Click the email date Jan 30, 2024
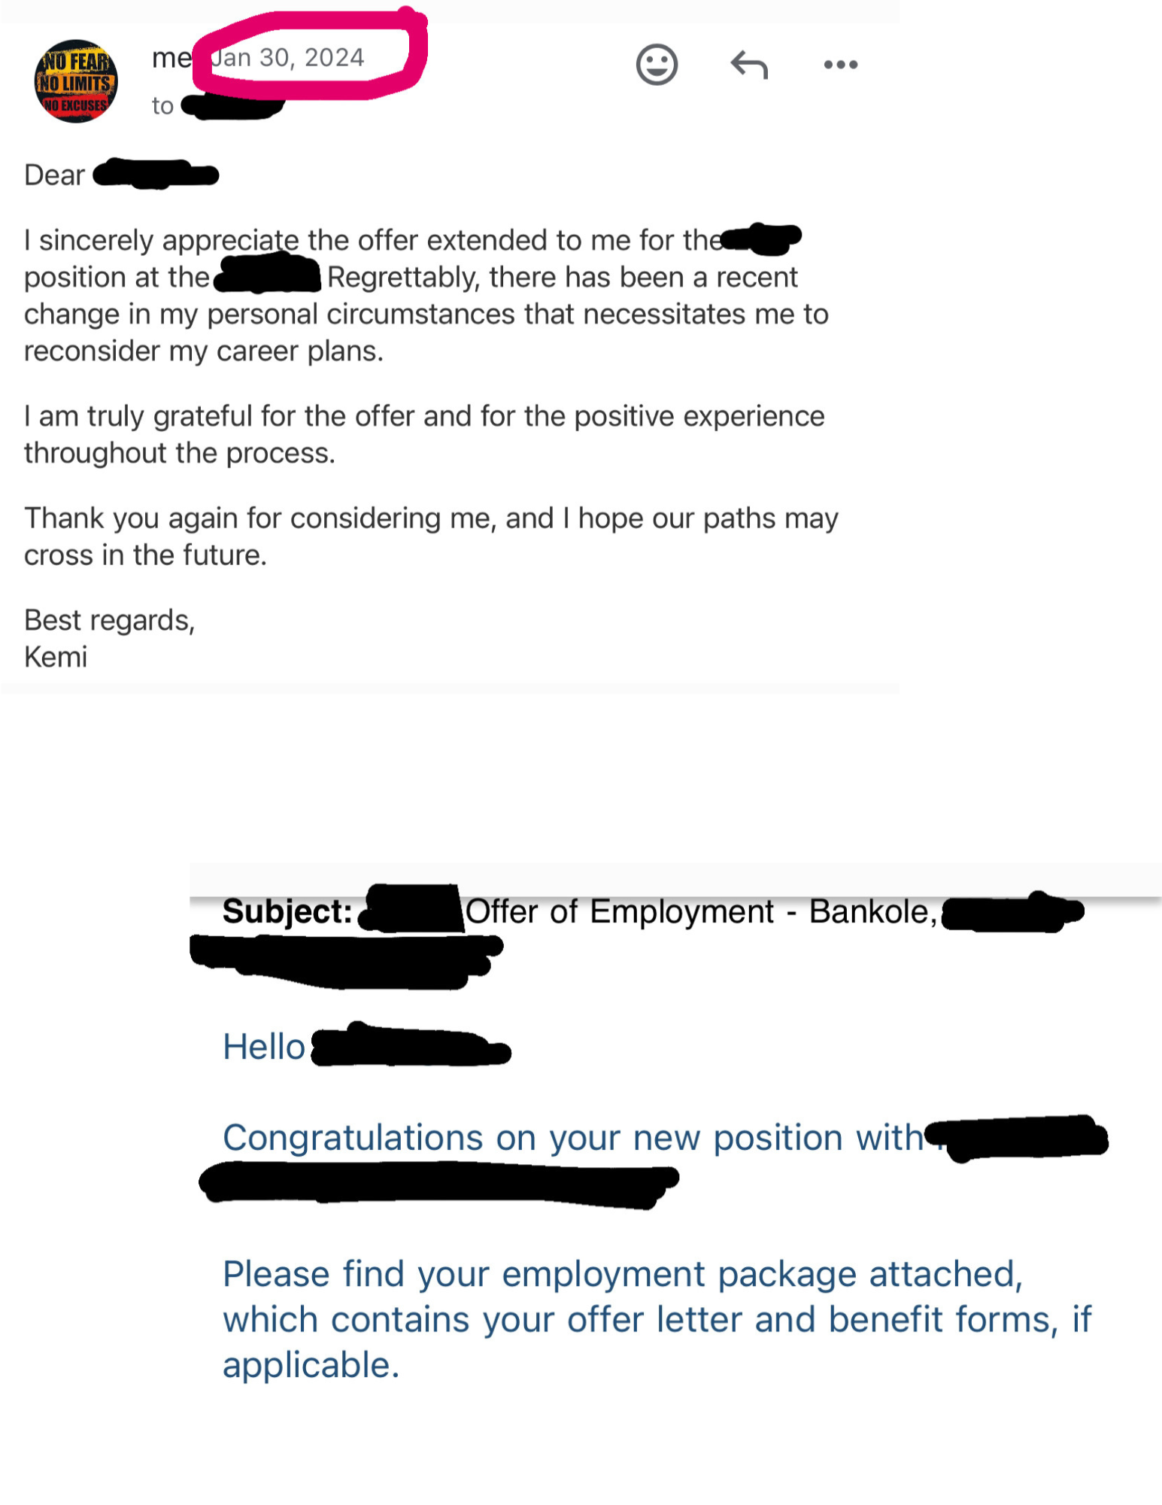Screen dimensions: 1162x1505 (x=289, y=58)
